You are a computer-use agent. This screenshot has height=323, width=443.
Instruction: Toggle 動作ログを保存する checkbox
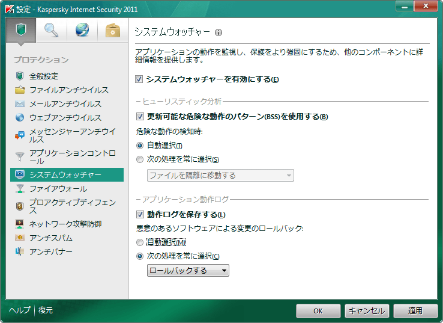(140, 214)
